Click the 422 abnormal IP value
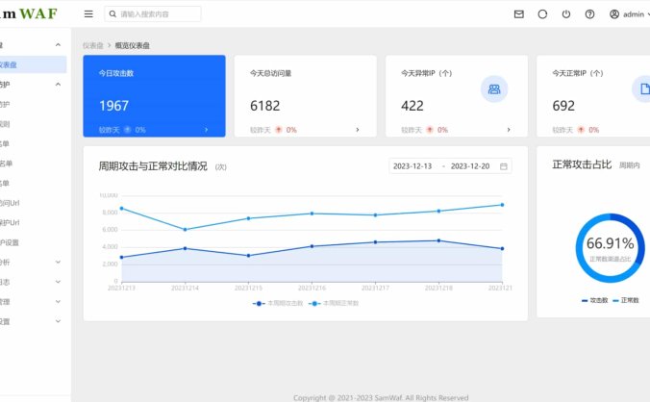650x402 pixels. point(412,106)
